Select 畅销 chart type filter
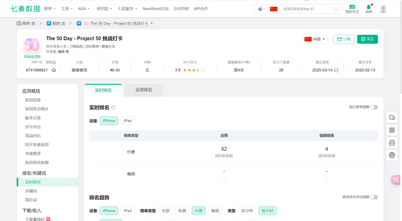 tap(215, 211)
